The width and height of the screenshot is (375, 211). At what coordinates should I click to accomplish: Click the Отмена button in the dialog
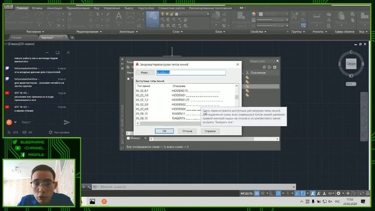187,131
